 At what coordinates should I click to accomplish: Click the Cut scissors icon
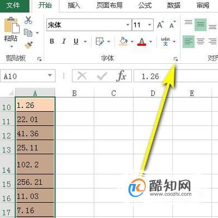point(29,20)
